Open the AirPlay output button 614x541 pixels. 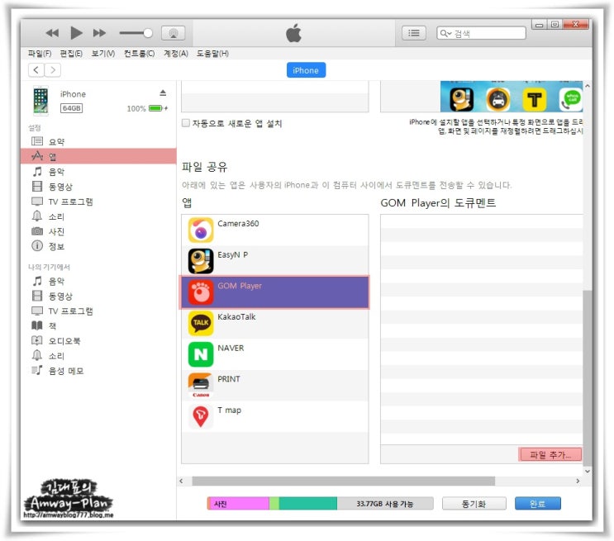pyautogui.click(x=173, y=33)
